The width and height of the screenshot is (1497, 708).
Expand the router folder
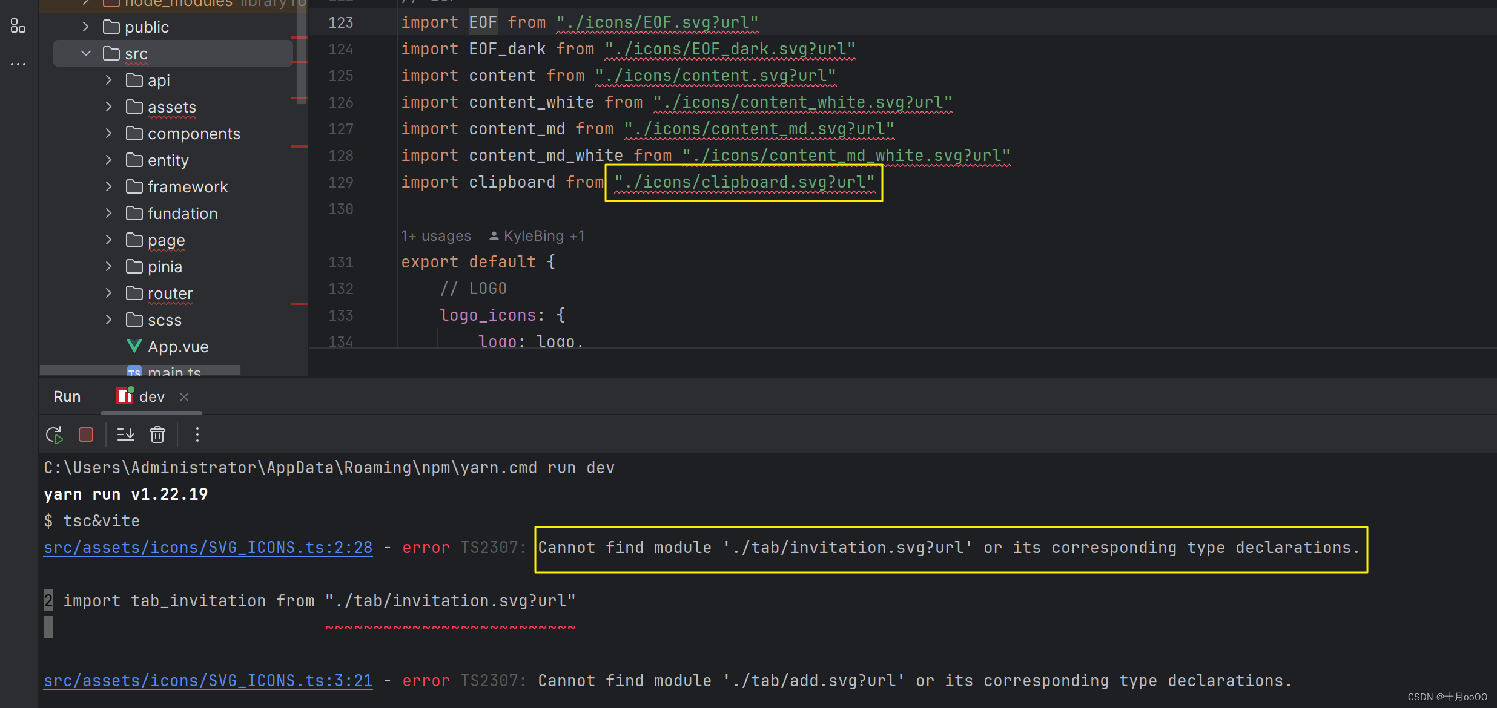tap(109, 293)
